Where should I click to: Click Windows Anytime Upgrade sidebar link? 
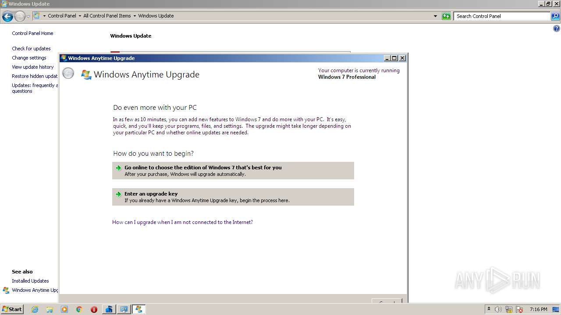click(35, 290)
